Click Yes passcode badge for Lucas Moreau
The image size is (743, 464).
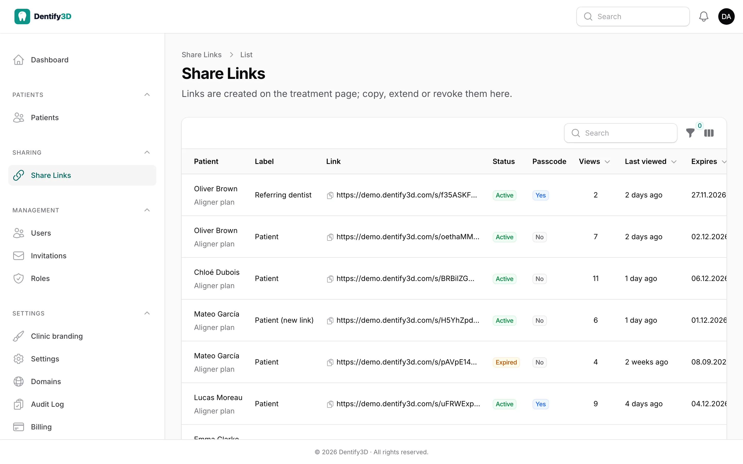point(540,404)
